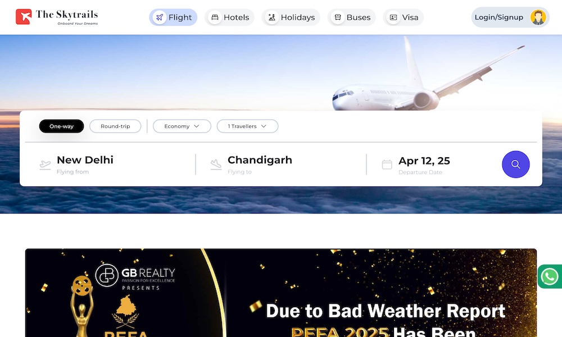Open the 1 Travellers dropdown
562x337 pixels.
[247, 126]
